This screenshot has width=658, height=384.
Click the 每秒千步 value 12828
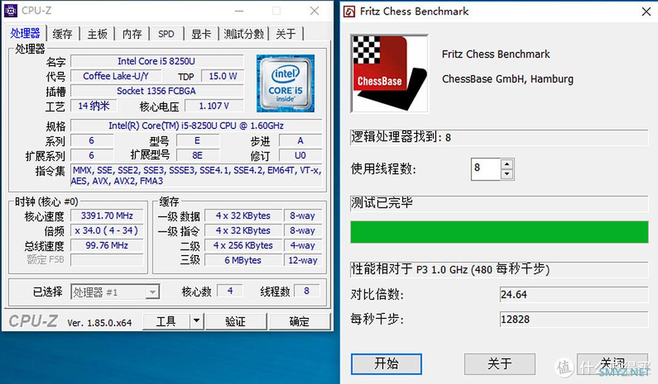[x=574, y=319]
